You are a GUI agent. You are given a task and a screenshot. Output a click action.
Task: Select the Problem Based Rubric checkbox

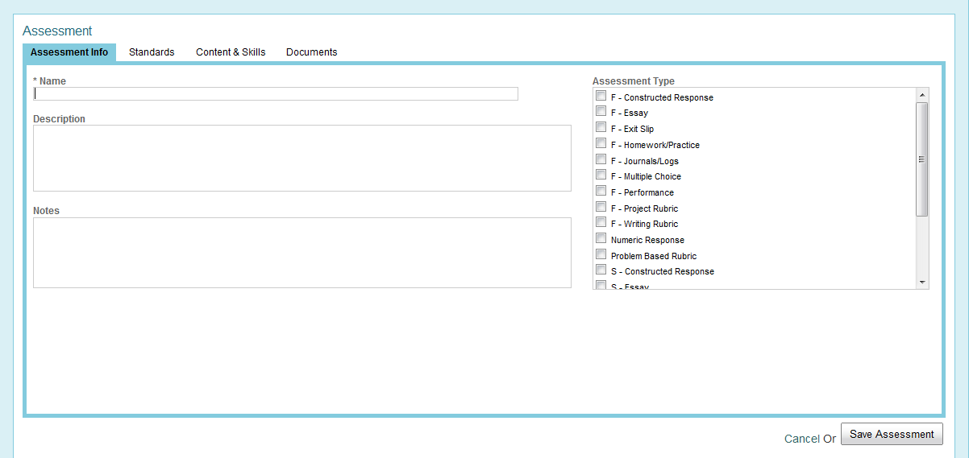[x=601, y=254]
